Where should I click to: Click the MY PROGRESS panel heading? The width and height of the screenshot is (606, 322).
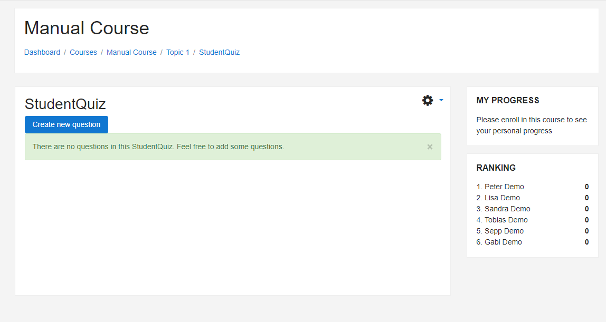click(508, 100)
